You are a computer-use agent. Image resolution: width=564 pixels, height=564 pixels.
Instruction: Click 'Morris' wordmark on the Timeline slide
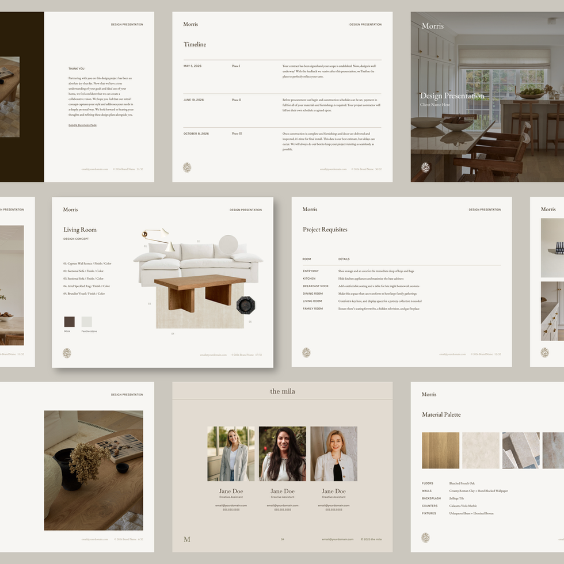(x=190, y=24)
